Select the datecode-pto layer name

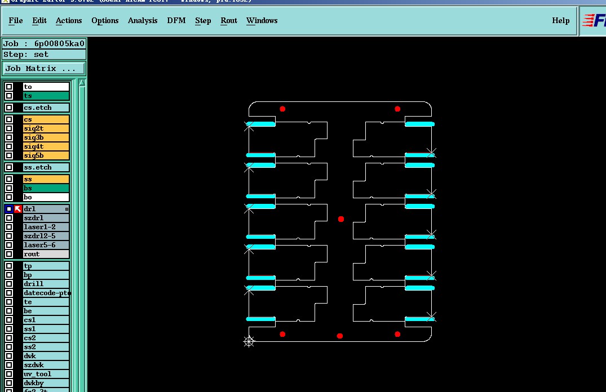click(x=46, y=293)
